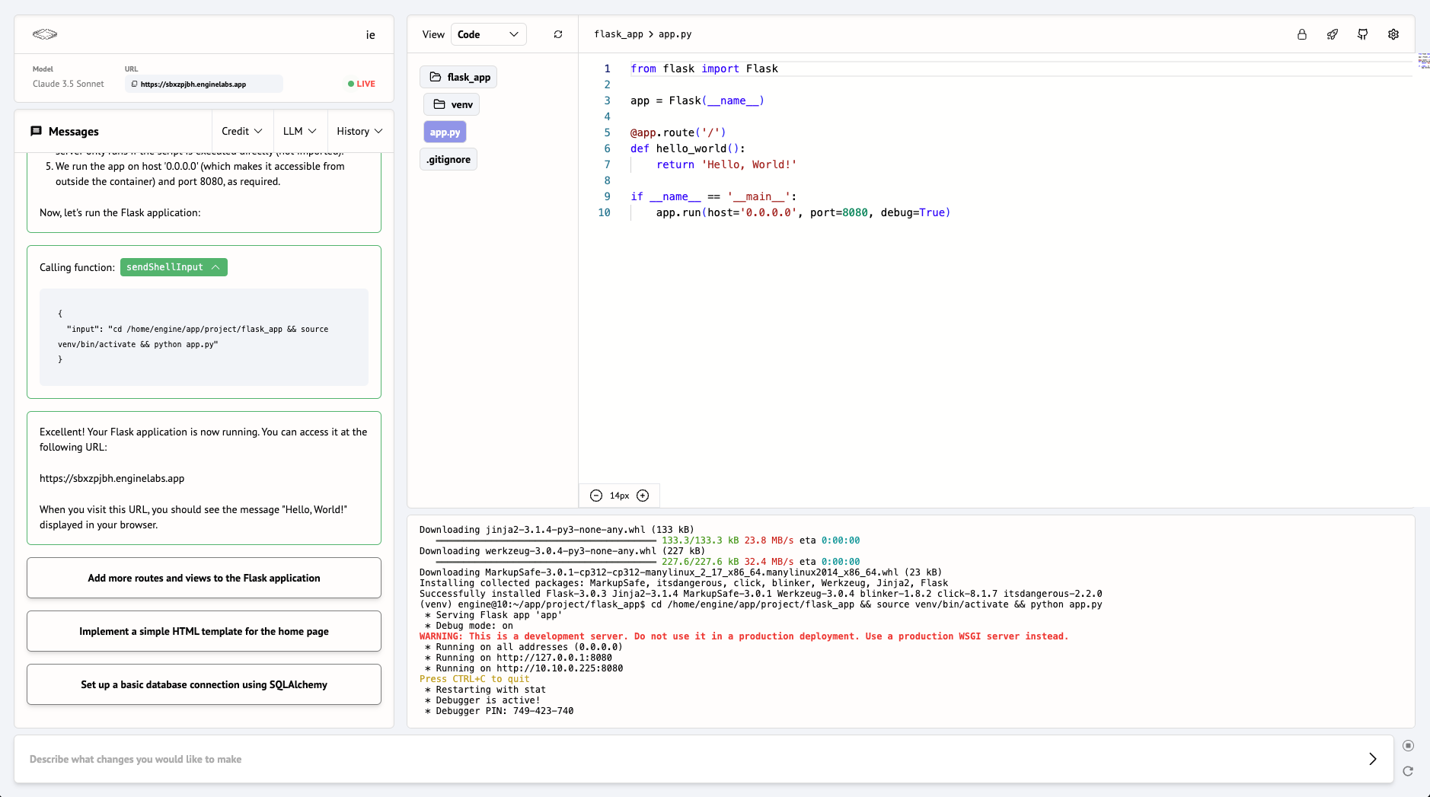Click the rocket deploy icon
The width and height of the screenshot is (1430, 797).
point(1333,34)
